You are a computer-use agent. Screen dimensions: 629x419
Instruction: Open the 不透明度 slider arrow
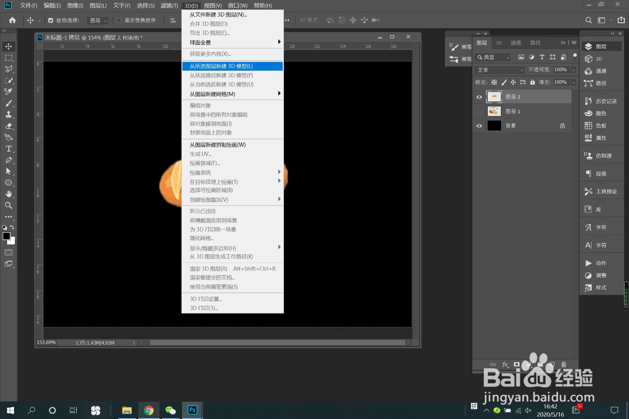point(574,70)
